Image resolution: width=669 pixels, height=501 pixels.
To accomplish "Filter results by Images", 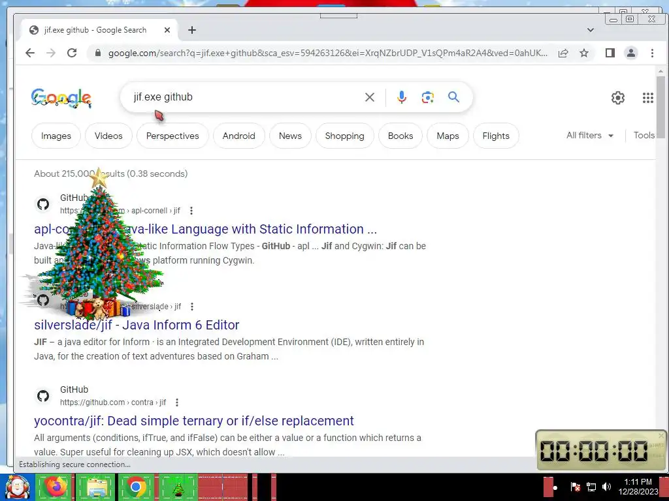I will [56, 136].
